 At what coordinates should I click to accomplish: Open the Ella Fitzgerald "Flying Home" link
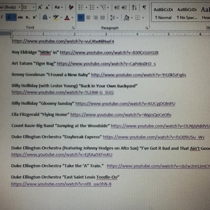click(121, 115)
